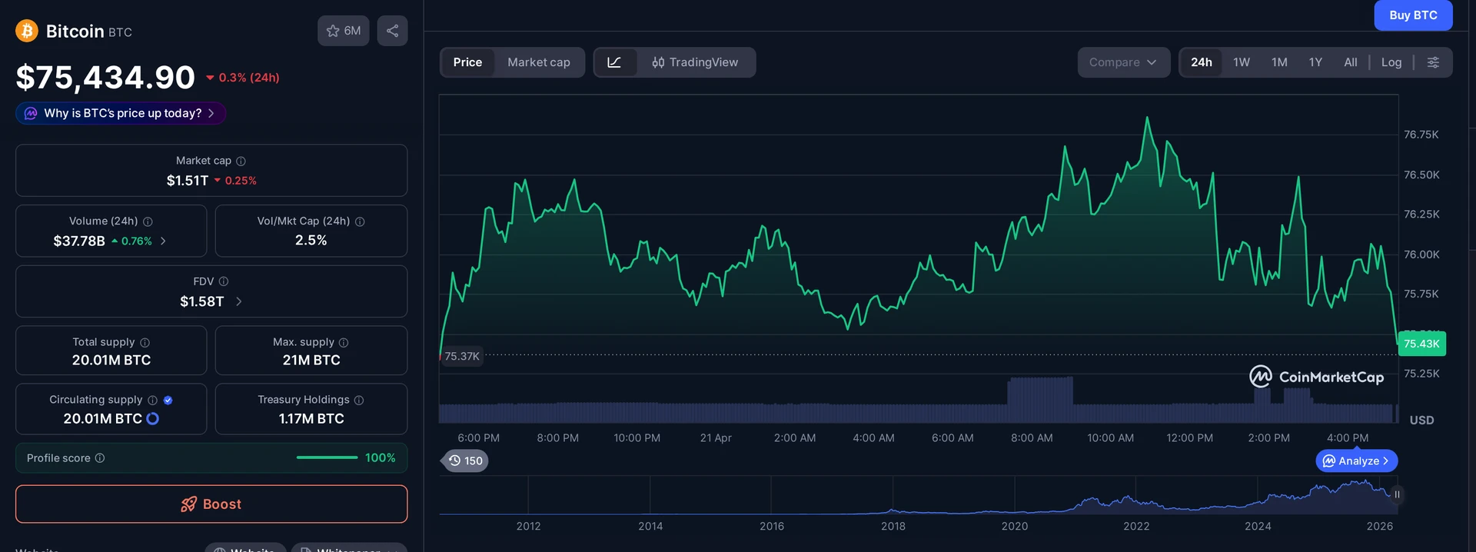Screen dimensions: 1476x552
Task: Select 1W time range
Action: (1242, 62)
